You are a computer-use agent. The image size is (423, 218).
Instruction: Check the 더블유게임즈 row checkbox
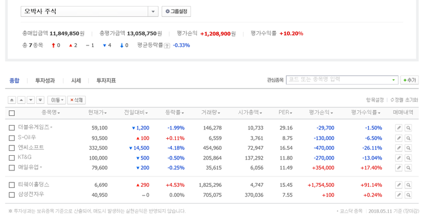coord(11,128)
